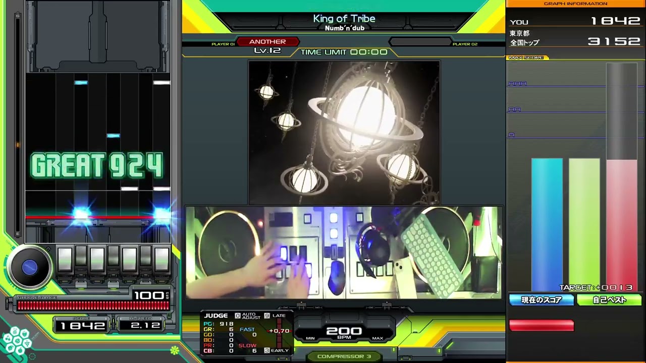Click the red bar under 現在のスコア
646x363 pixels.
542,326
